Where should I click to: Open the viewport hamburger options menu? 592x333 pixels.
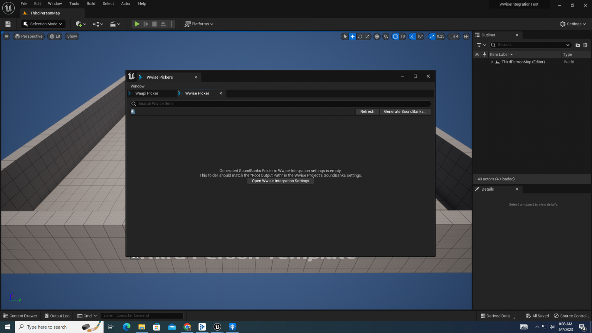click(x=6, y=36)
